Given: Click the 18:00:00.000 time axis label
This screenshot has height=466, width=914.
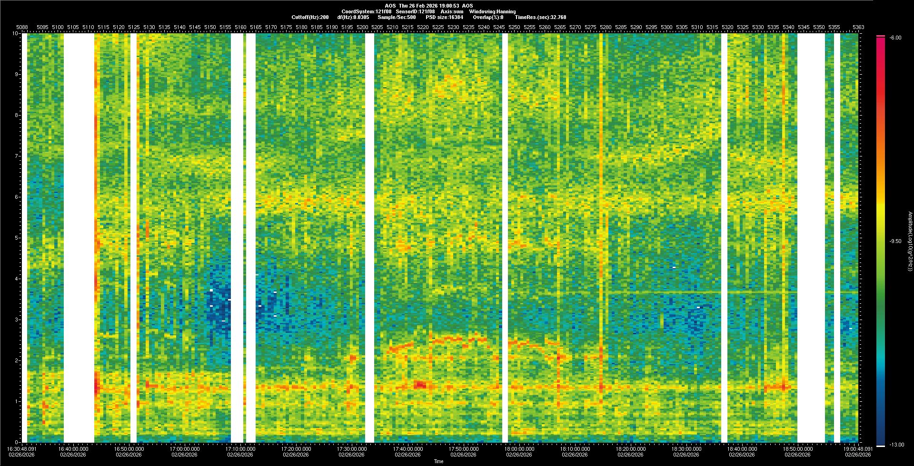Looking at the screenshot, I should [x=519, y=448].
